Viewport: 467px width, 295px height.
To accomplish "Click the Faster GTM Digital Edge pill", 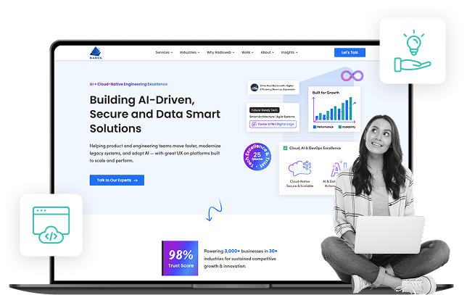I will (x=273, y=124).
